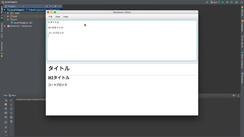Click the JavaFXSample breadcrumb at the top
Screen dimensions: 244x137
click(9, 2)
